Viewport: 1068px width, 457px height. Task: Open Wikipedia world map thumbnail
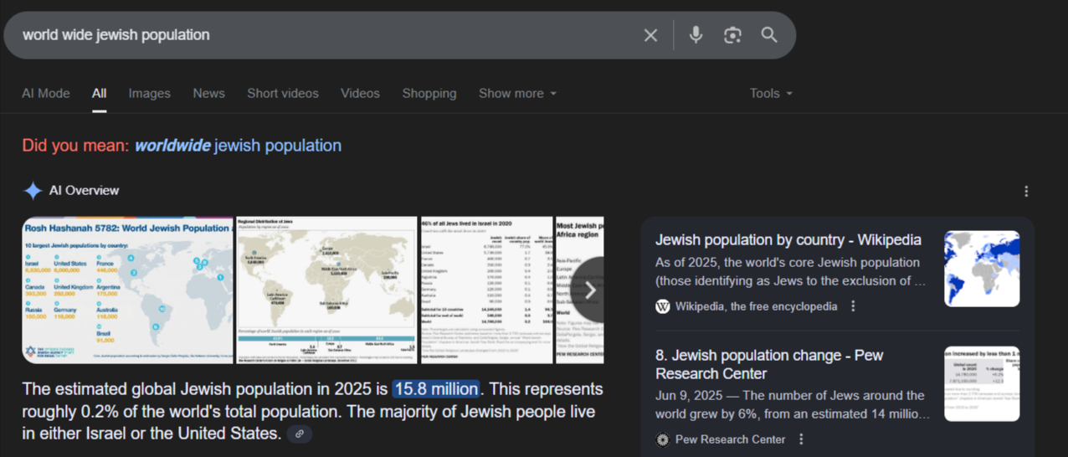pos(982,269)
